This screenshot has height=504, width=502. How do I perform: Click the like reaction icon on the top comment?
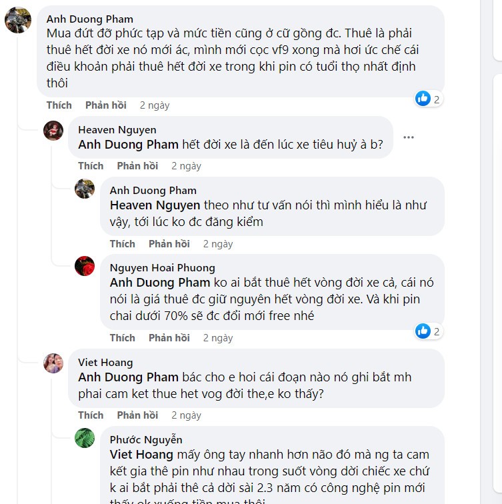pos(423,99)
